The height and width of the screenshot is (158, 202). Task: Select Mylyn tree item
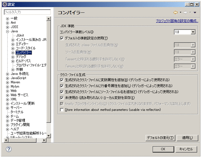point(15,86)
